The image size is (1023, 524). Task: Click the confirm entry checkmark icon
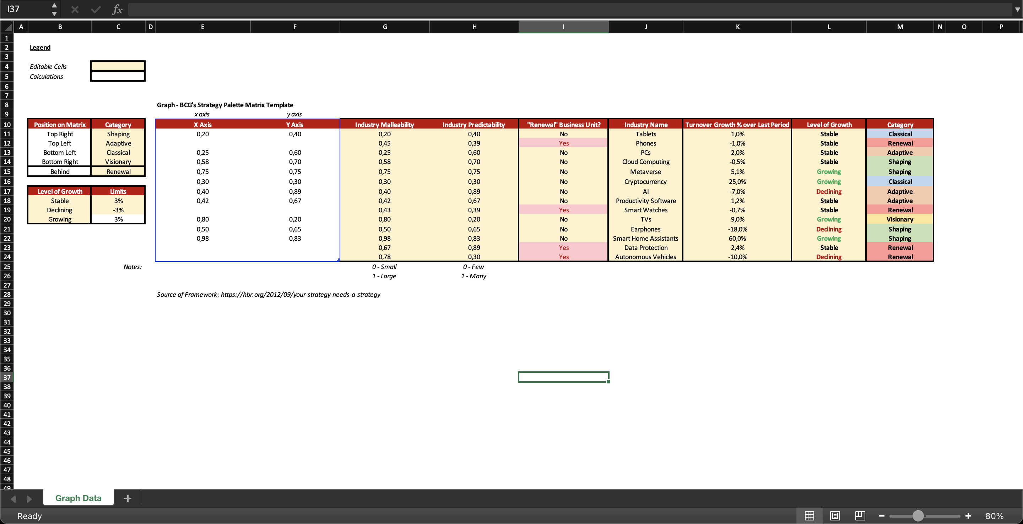pos(96,10)
